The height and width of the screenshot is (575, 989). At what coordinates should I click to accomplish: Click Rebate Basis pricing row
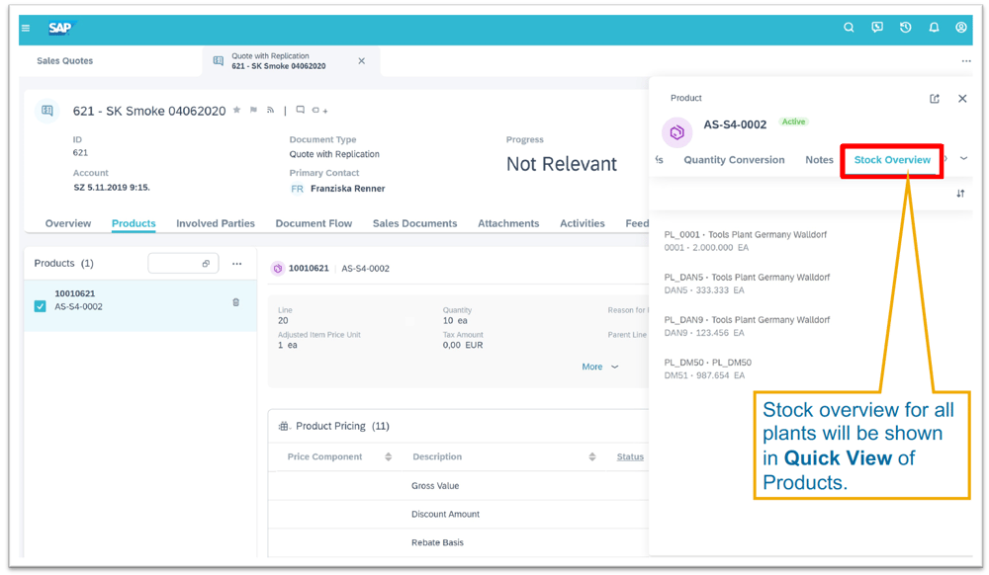point(458,542)
